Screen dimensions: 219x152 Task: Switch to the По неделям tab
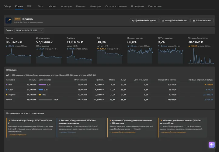coord(137,6)
